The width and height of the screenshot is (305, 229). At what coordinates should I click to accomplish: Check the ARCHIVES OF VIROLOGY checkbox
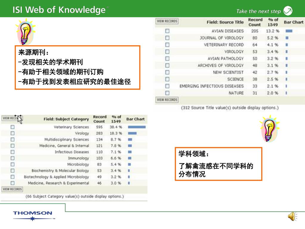pos(167,65)
